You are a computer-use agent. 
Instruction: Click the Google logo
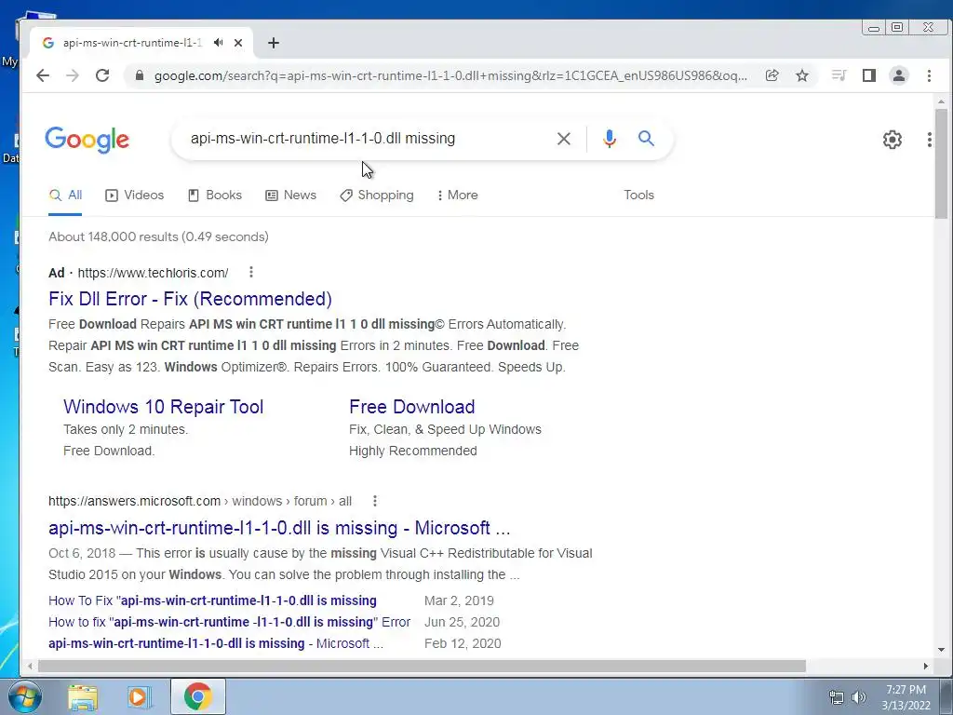pyautogui.click(x=87, y=140)
